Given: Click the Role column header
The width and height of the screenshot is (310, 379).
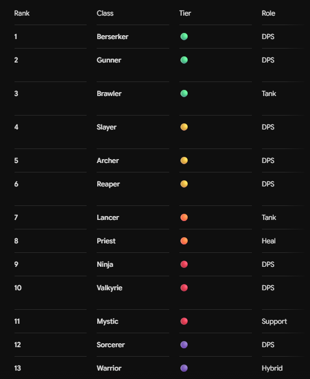Looking at the screenshot, I should pyautogui.click(x=269, y=13).
